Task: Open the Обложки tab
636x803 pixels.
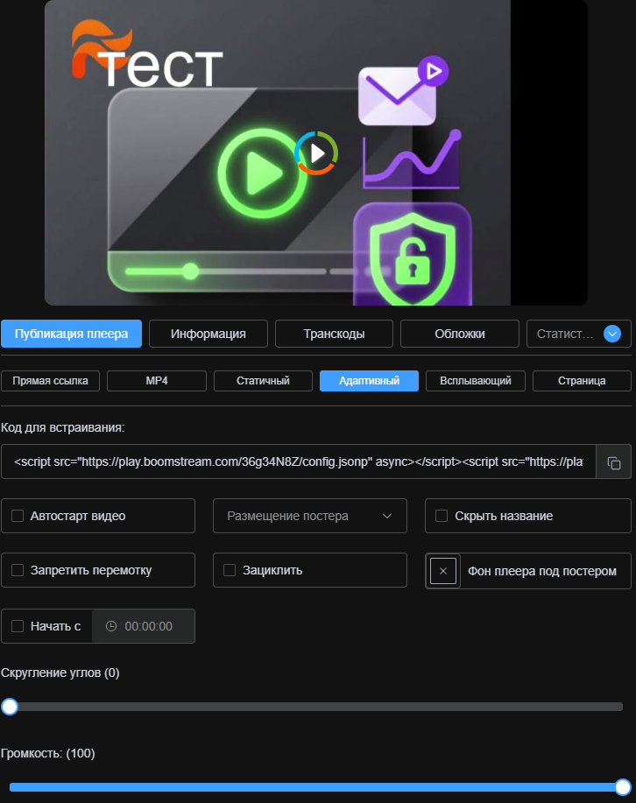Action: pos(460,334)
